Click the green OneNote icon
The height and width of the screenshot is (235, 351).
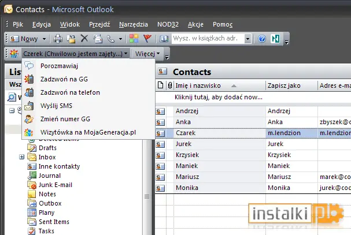pyautogui.click(x=275, y=39)
